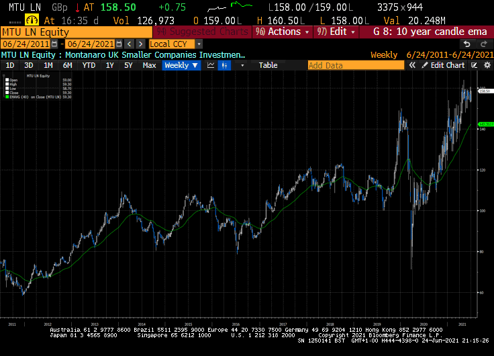Undo the last chart change

point(467,44)
